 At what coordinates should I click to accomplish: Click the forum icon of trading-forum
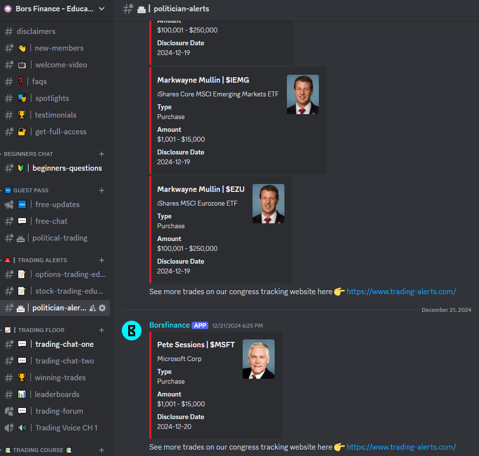point(9,411)
